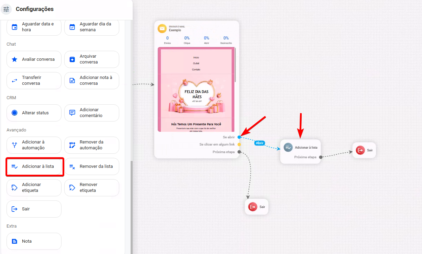Viewport: 422px width, 254px height.
Task: Click the blue Abrir label on the connection
Action: click(260, 143)
